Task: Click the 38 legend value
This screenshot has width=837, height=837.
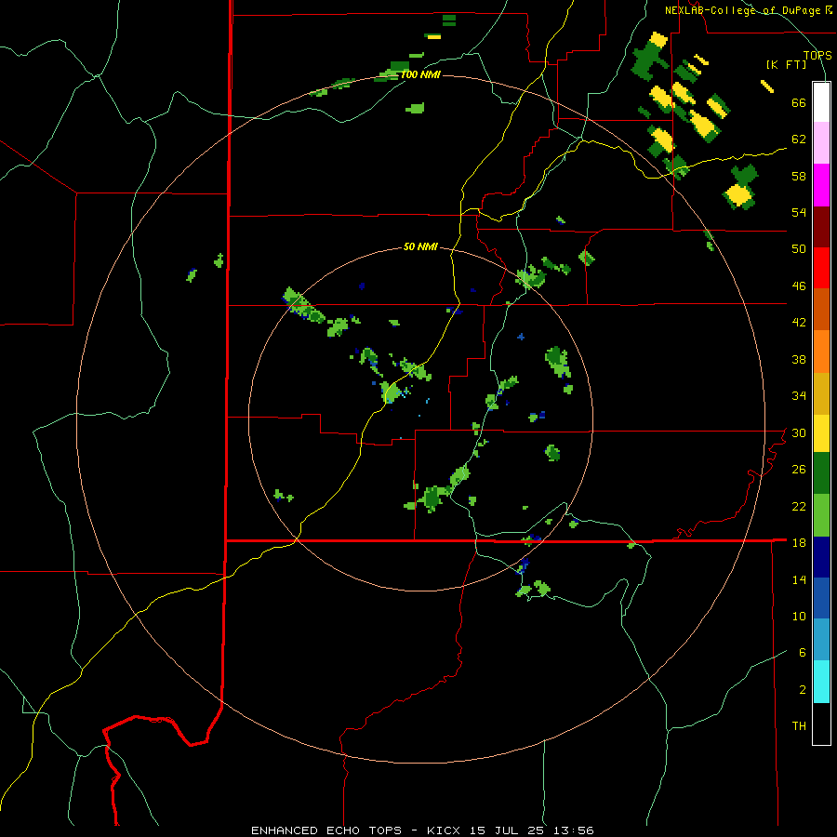Action: 799,359
